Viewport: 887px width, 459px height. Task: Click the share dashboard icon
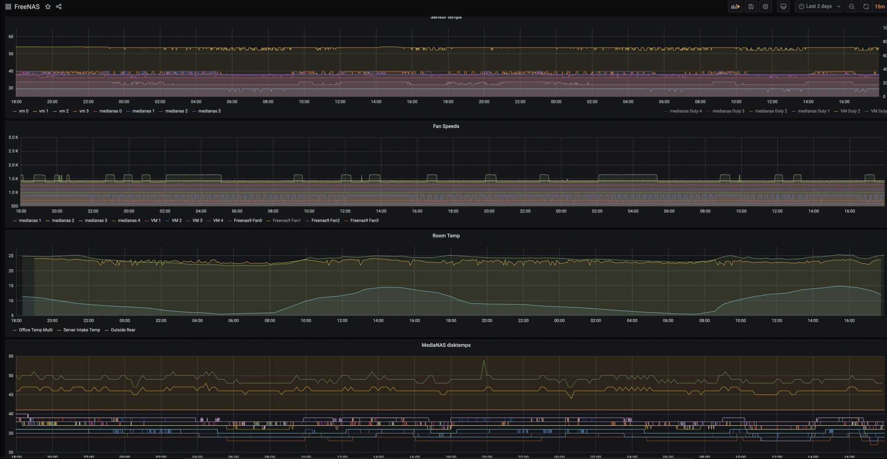pos(59,7)
